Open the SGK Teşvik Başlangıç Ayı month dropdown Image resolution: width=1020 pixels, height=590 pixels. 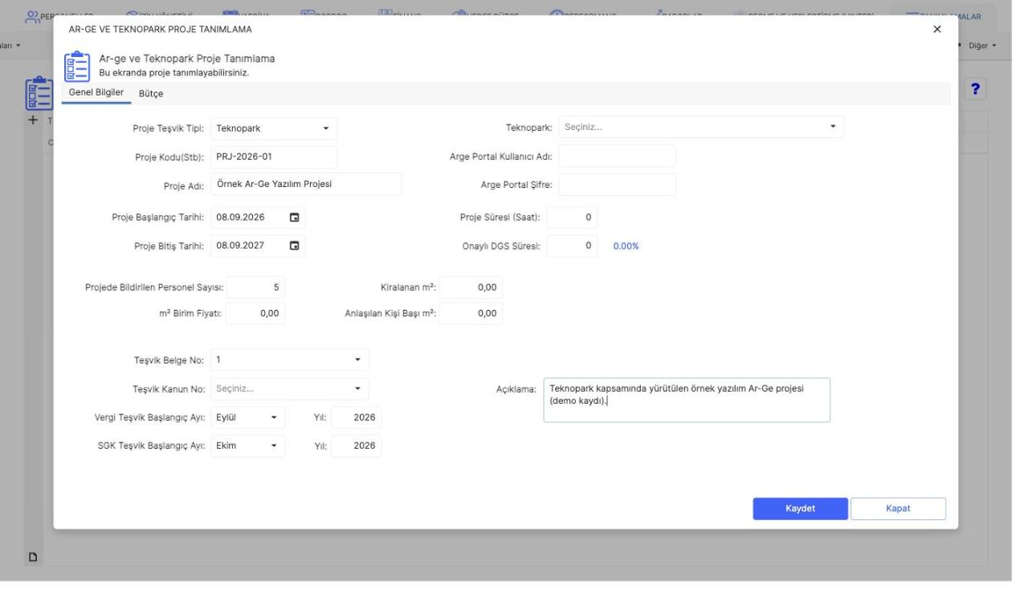[x=247, y=446]
